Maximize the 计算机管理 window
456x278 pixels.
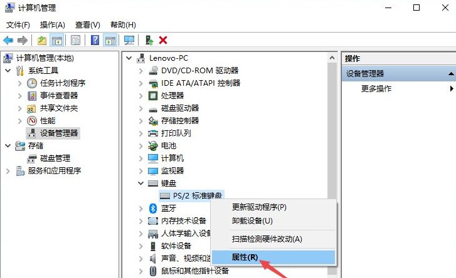(416, 8)
